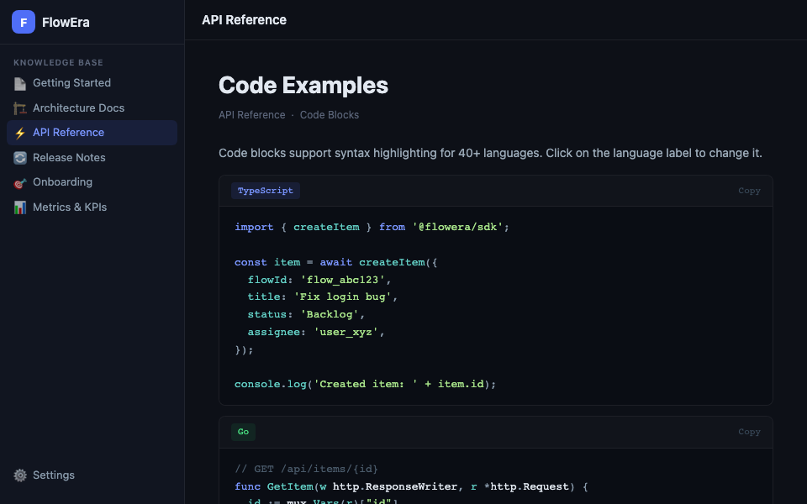This screenshot has width=807, height=504.
Task: Go to Onboarding in the sidebar
Action: [62, 182]
